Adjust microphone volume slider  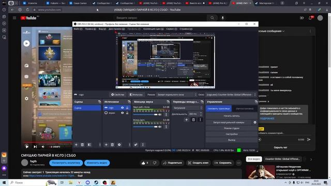click(x=145, y=127)
